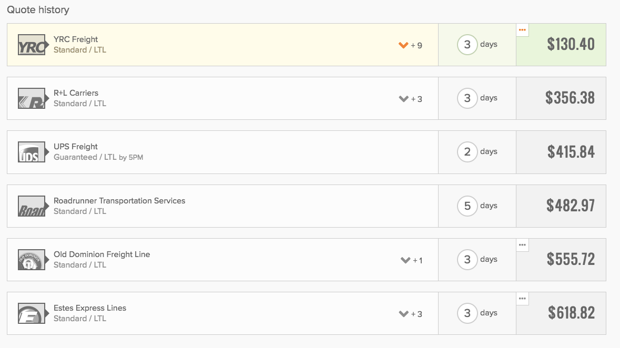Expand Estes Express Lines' +3 additional quotes

click(410, 314)
